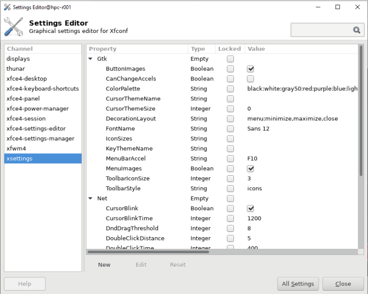Check the Locked box for FontName

click(230, 129)
